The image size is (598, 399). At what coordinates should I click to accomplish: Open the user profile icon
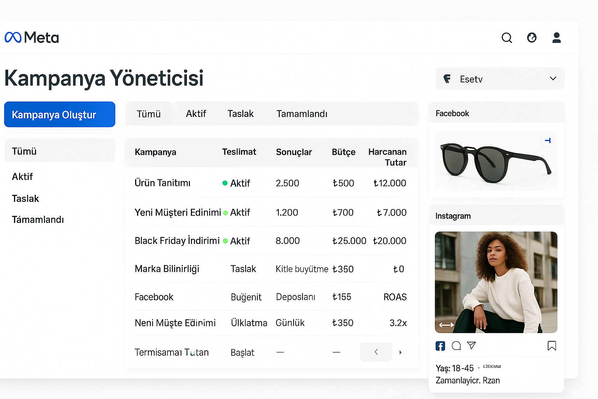click(x=556, y=38)
